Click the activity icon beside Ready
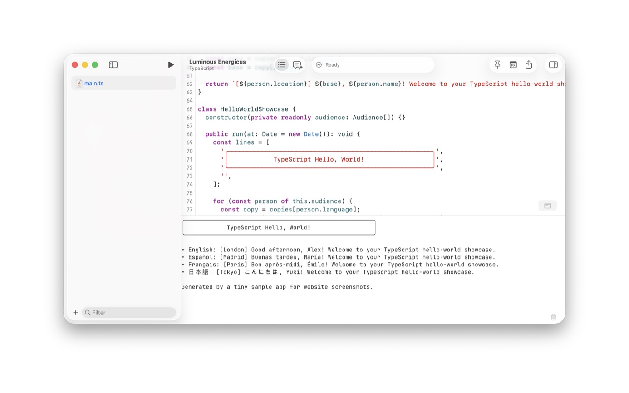 (319, 65)
